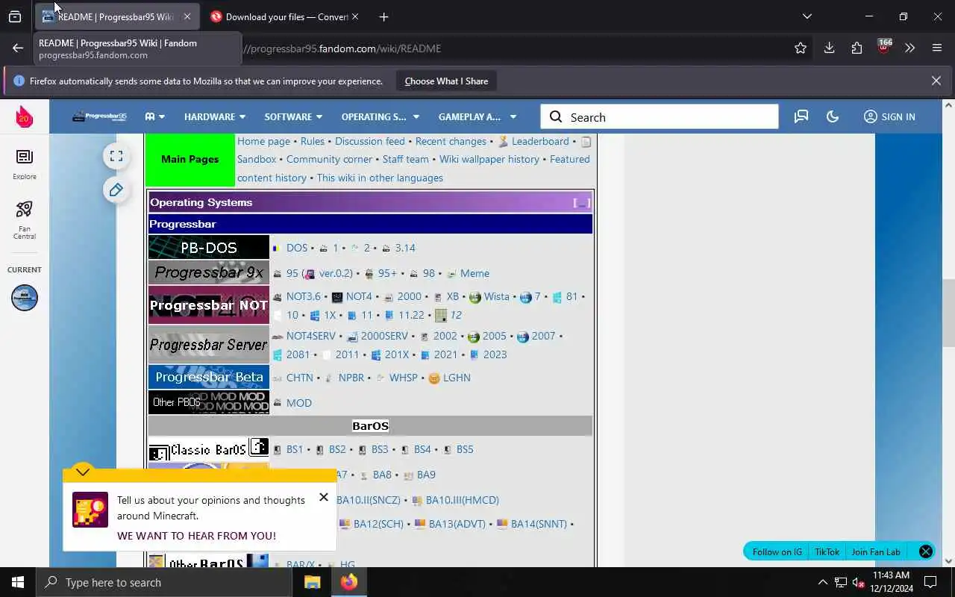Click the Progressbar Server banner
955x597 pixels.
click(x=209, y=344)
